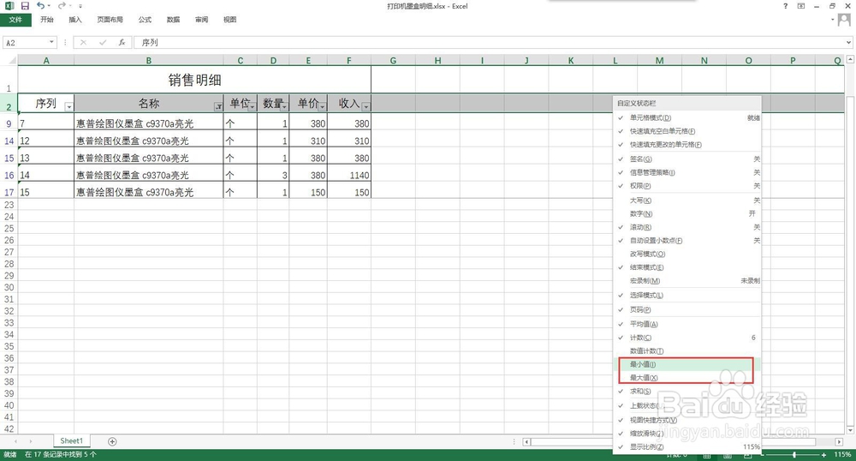The image size is (856, 461).
Task: Click vertical scrollbar up arrow
Action: [x=850, y=59]
